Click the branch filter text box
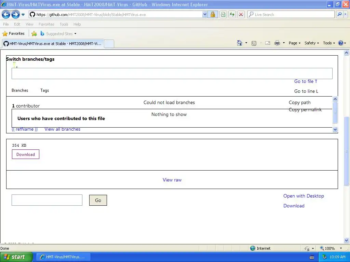350x262 pixels. [x=172, y=74]
